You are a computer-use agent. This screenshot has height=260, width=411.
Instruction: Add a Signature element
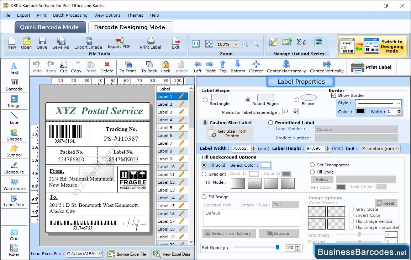14,168
